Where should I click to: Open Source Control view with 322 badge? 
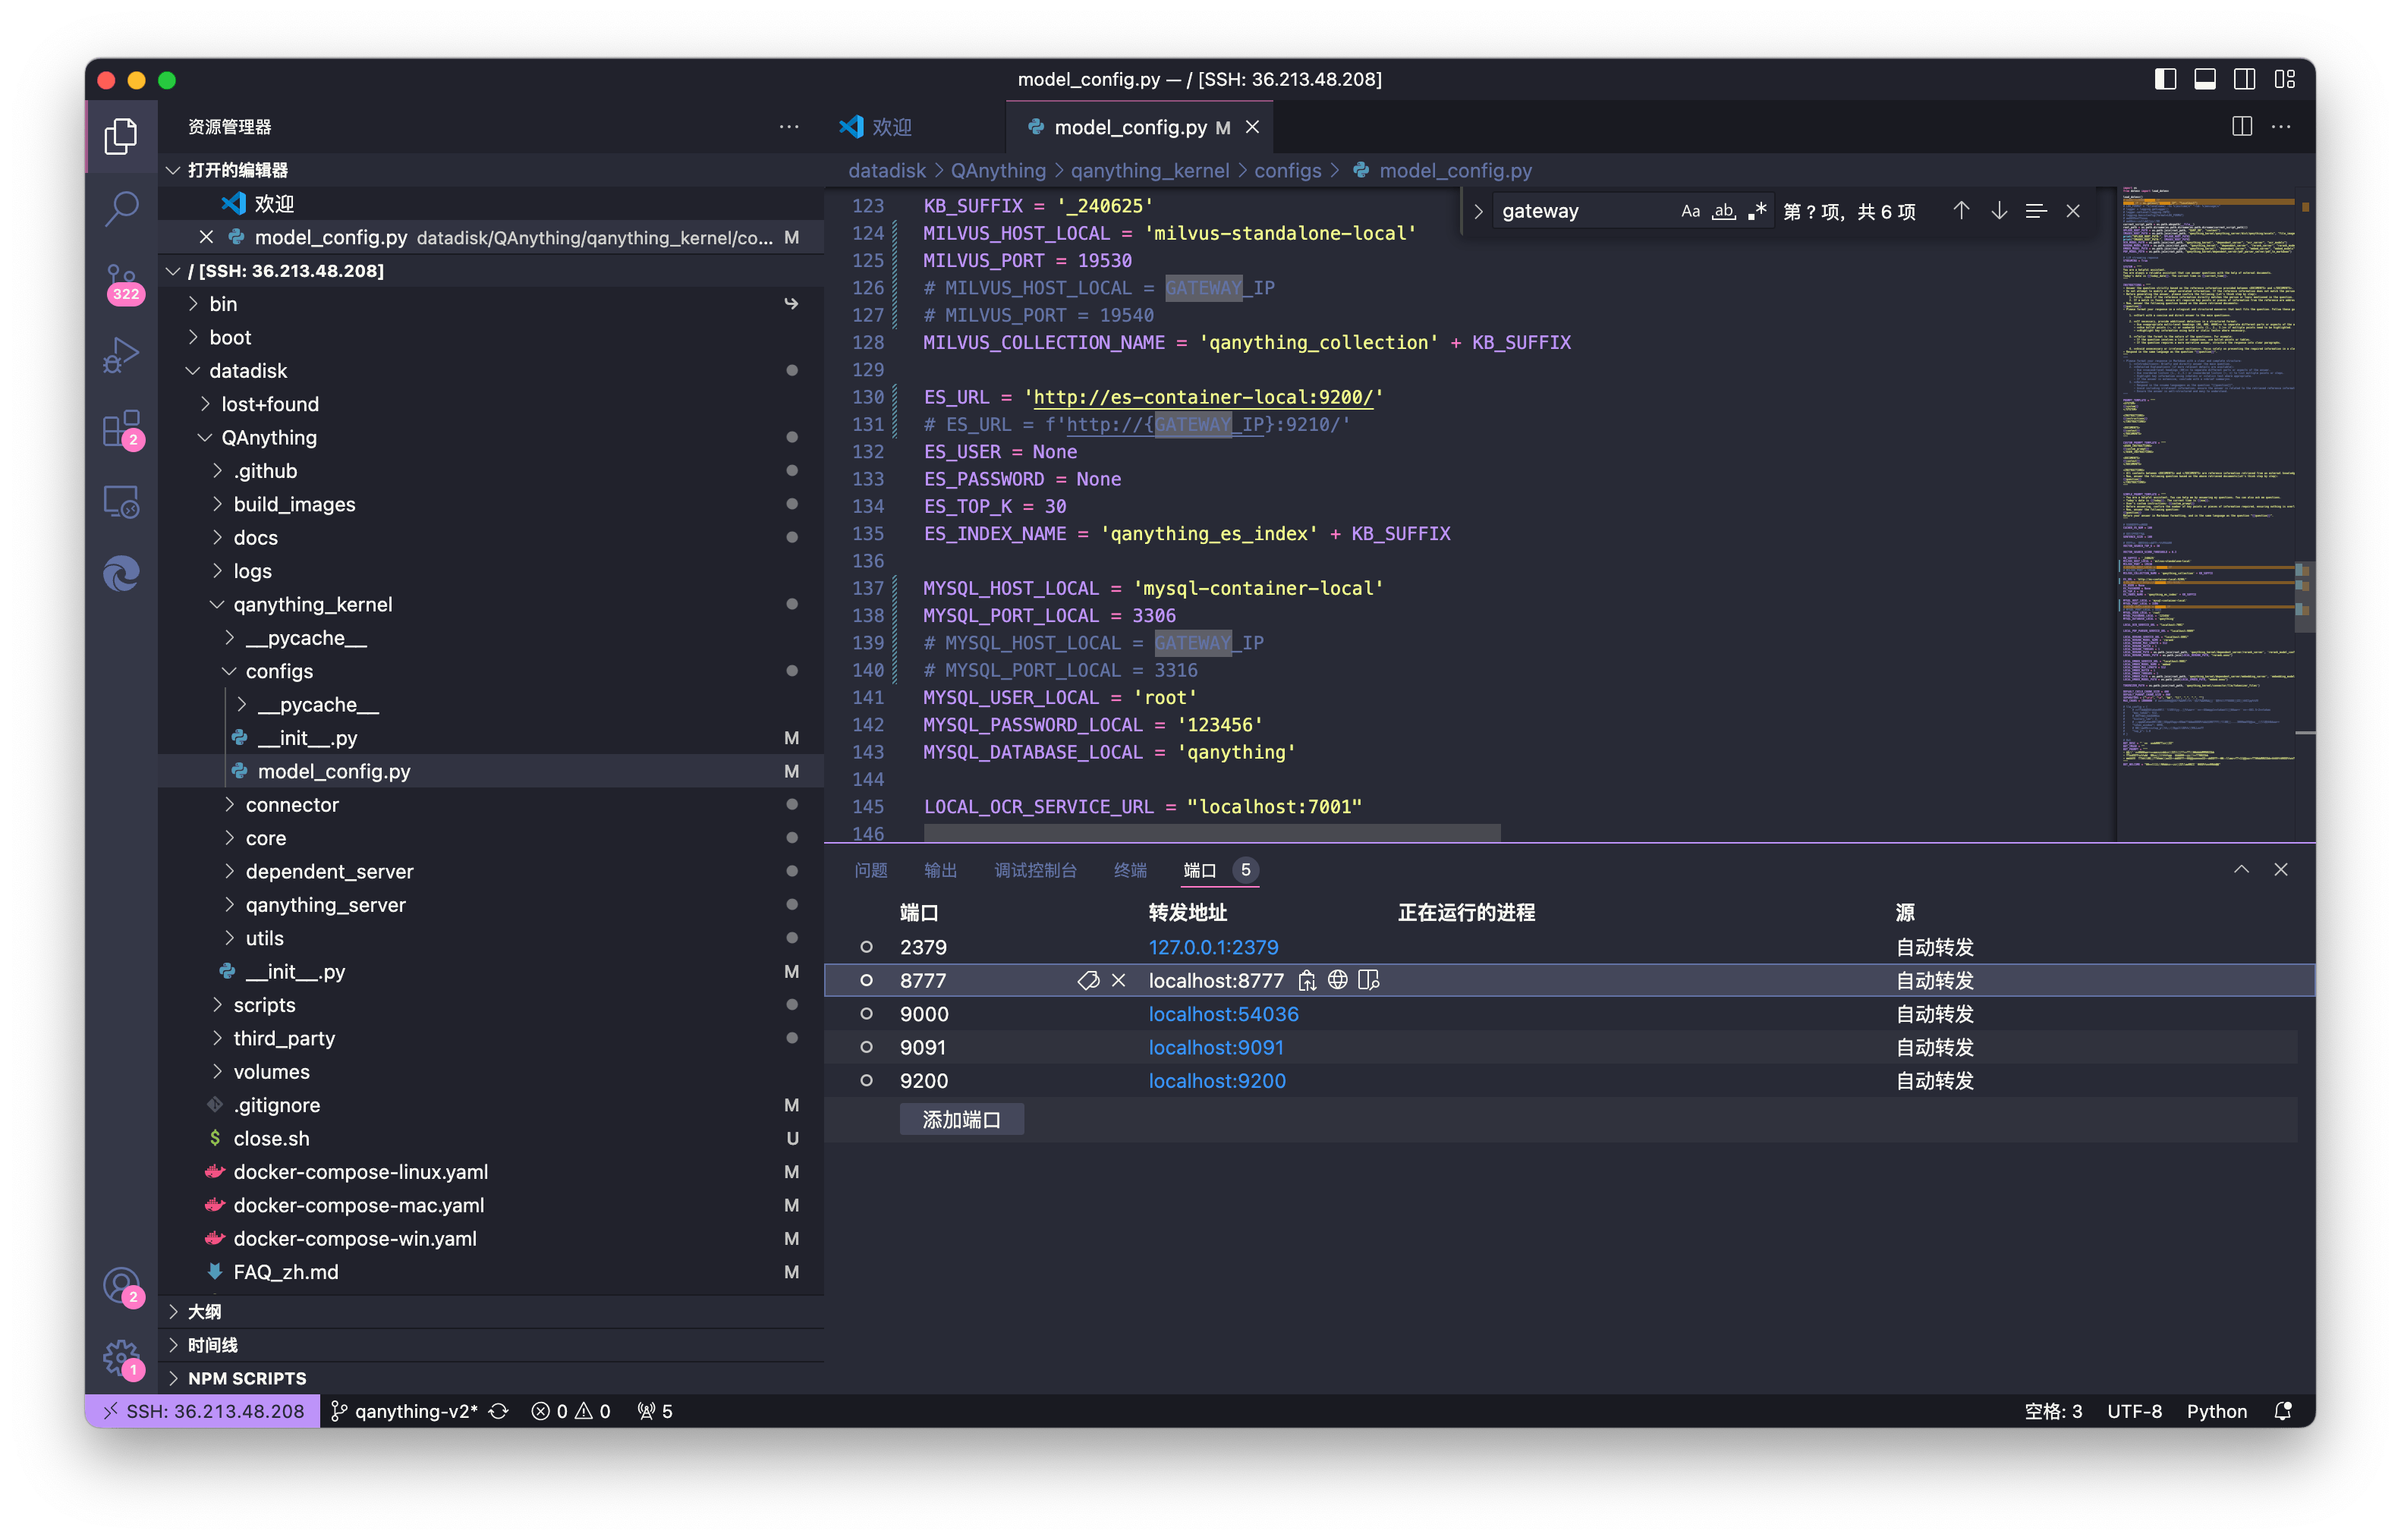(121, 282)
